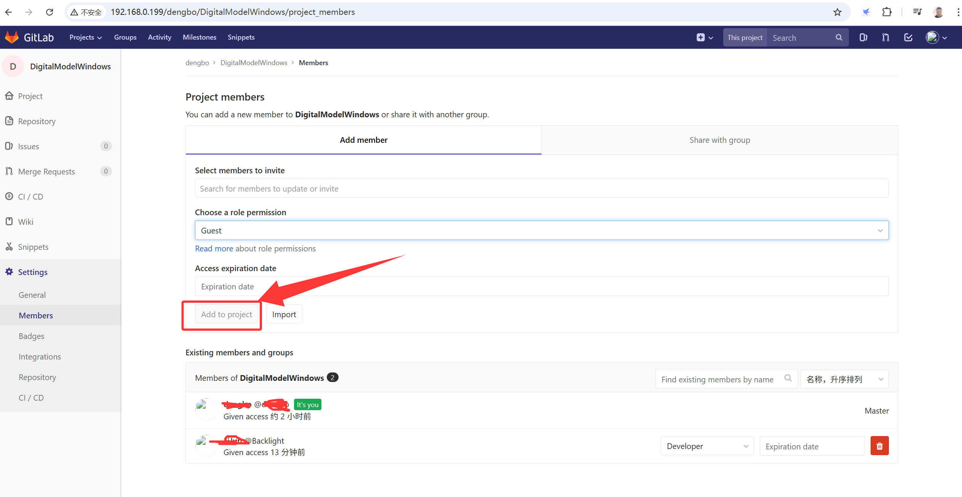This screenshot has height=497, width=962.
Task: Click the red trash delete member button
Action: tap(879, 446)
